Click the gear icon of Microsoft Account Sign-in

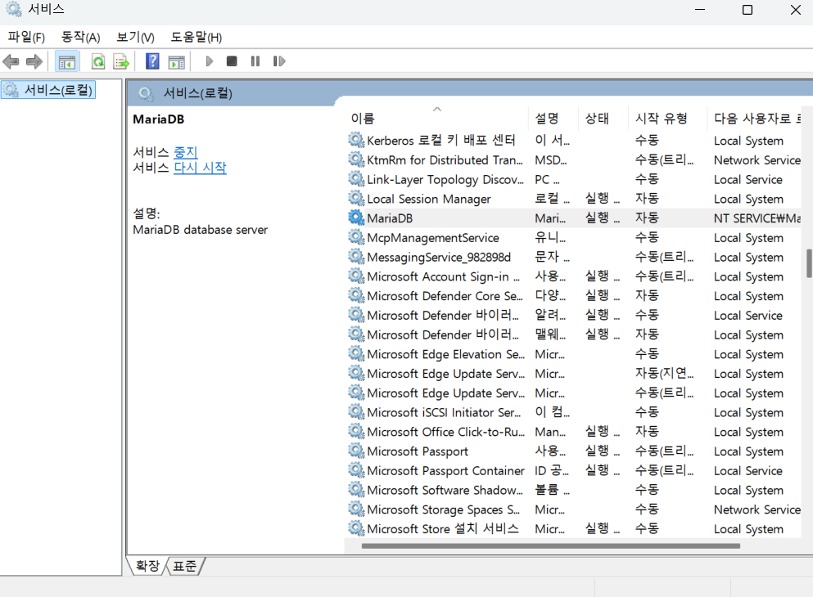356,276
